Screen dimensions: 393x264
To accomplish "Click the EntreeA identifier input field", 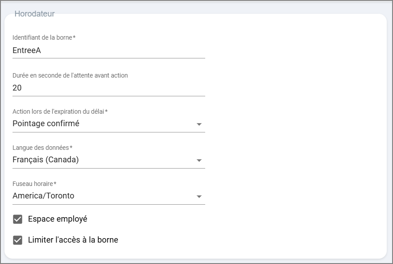I will 108,50.
